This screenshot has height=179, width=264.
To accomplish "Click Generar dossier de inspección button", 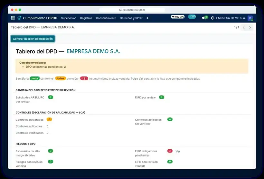I will click(x=33, y=39).
